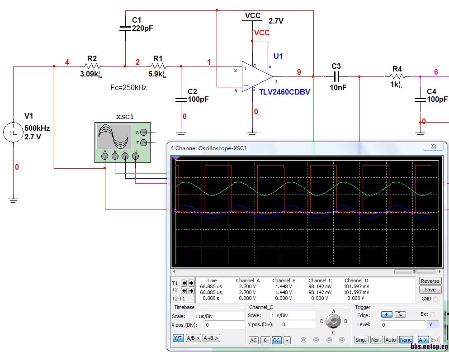Move cursor T2 left with arrow

pos(184,291)
